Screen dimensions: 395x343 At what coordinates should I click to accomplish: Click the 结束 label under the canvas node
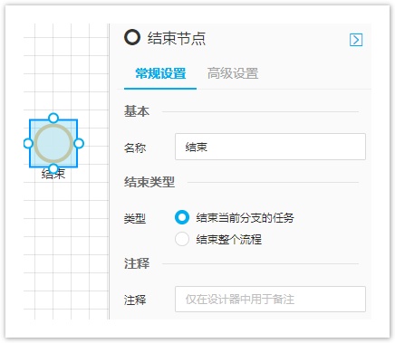point(53,174)
